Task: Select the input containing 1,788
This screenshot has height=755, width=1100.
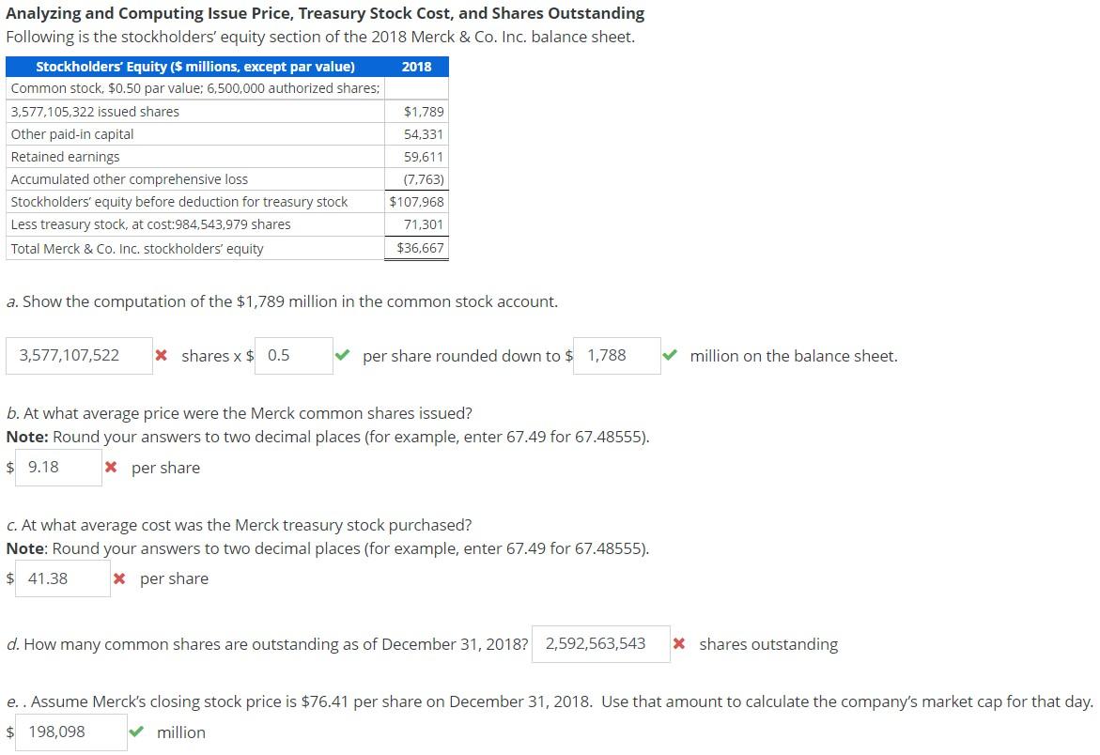Action: (x=616, y=355)
